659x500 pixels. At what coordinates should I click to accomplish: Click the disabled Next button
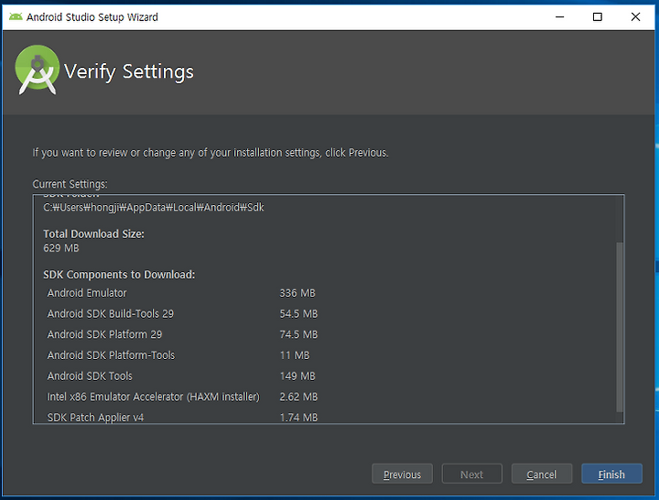point(472,474)
